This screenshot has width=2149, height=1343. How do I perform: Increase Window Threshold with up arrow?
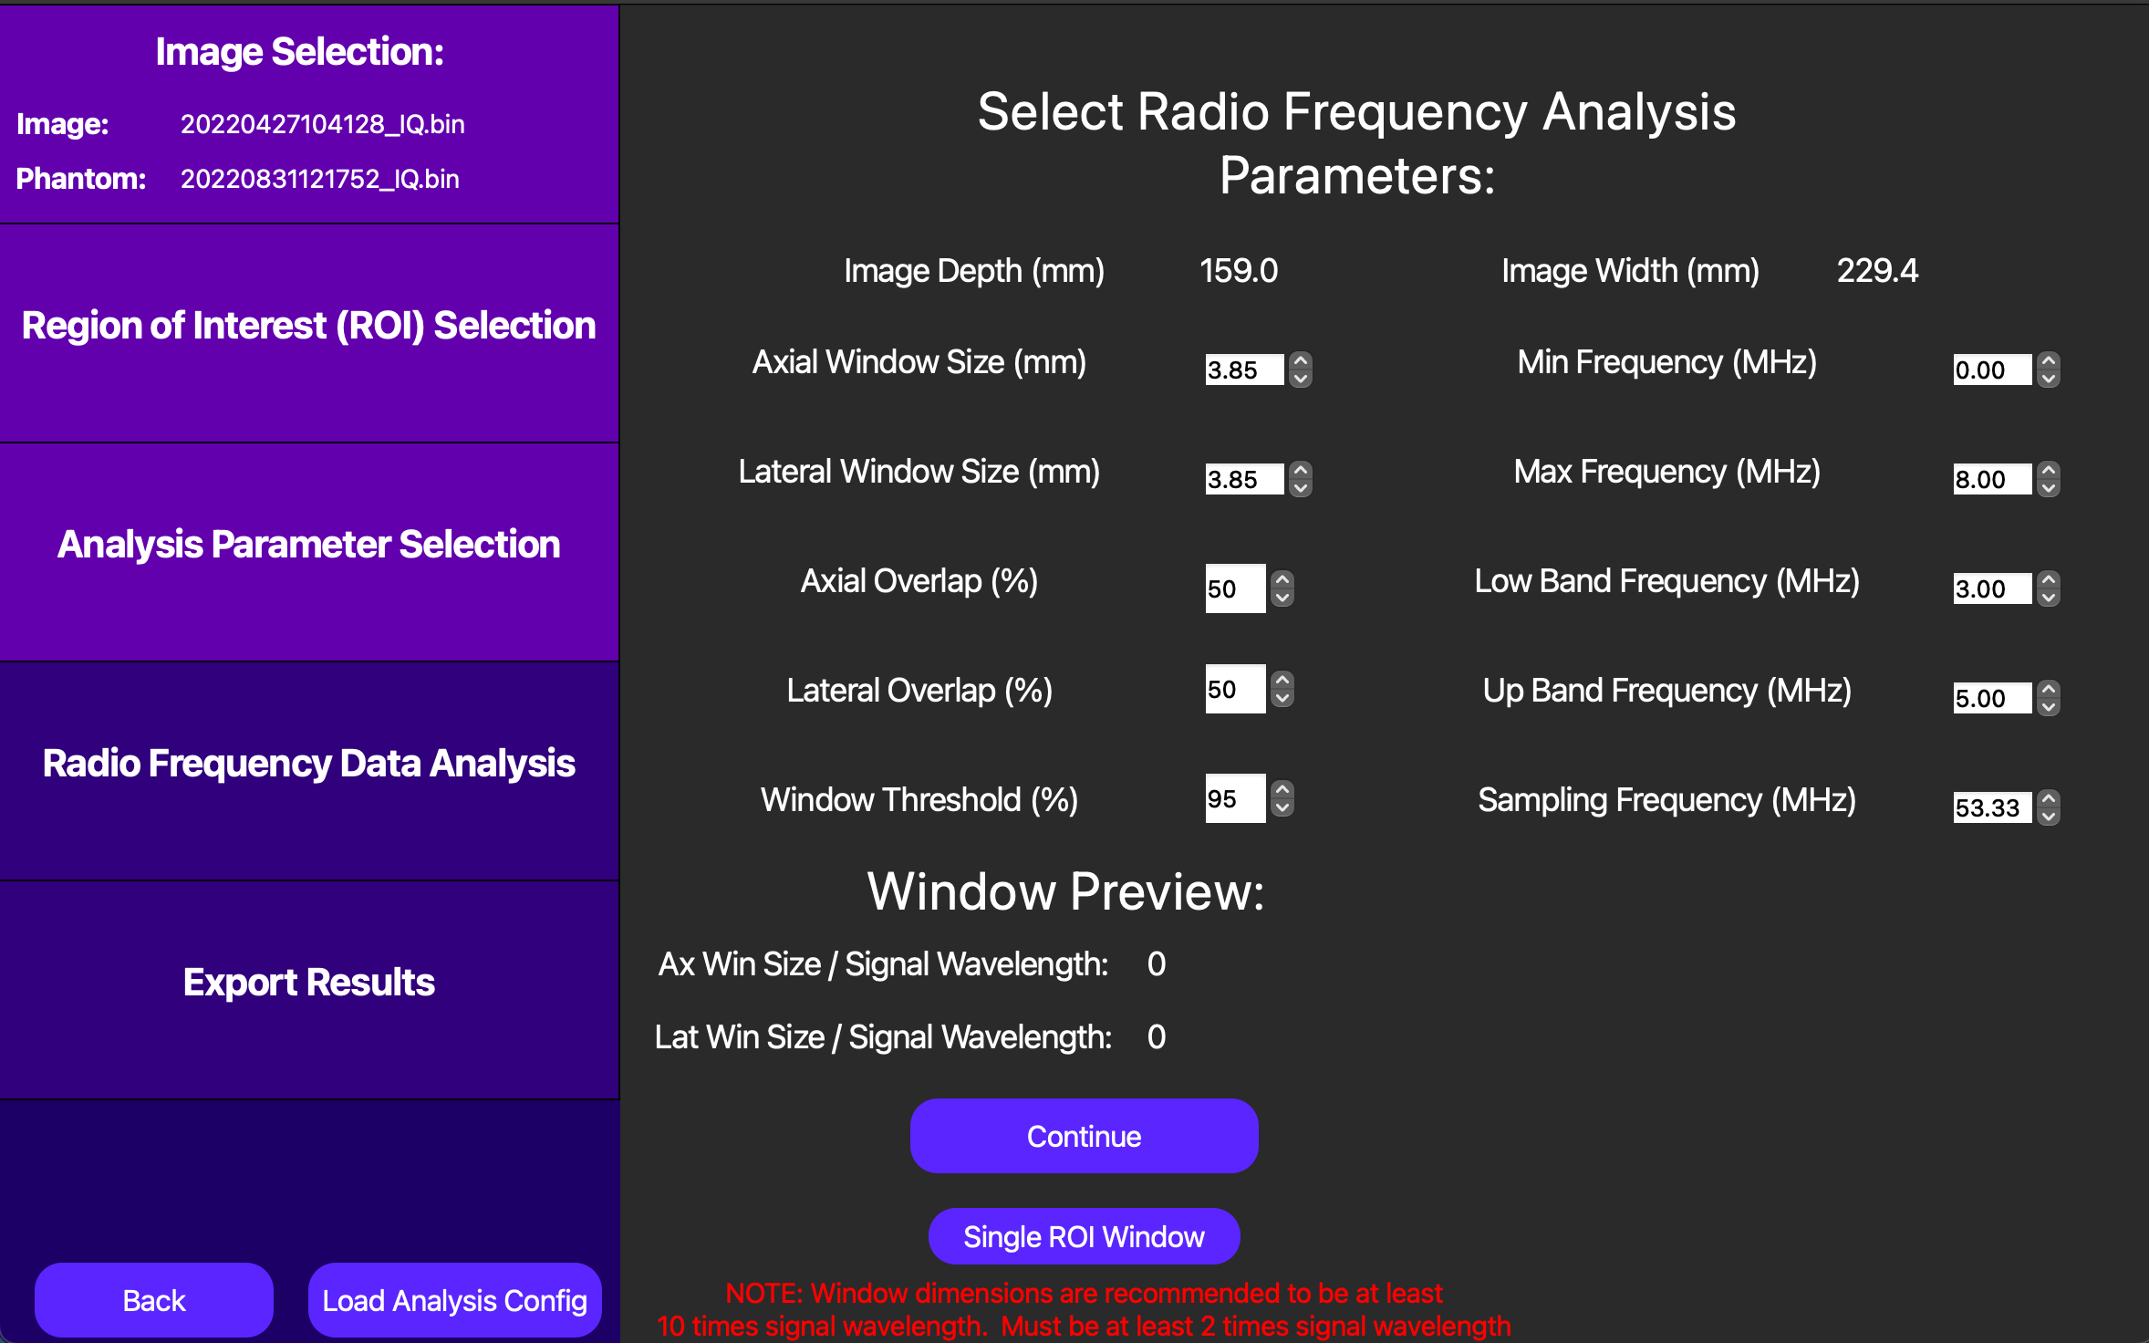pos(1282,790)
